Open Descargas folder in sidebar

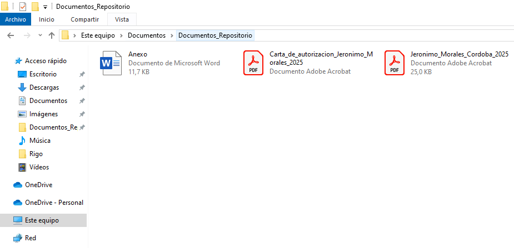click(x=44, y=87)
